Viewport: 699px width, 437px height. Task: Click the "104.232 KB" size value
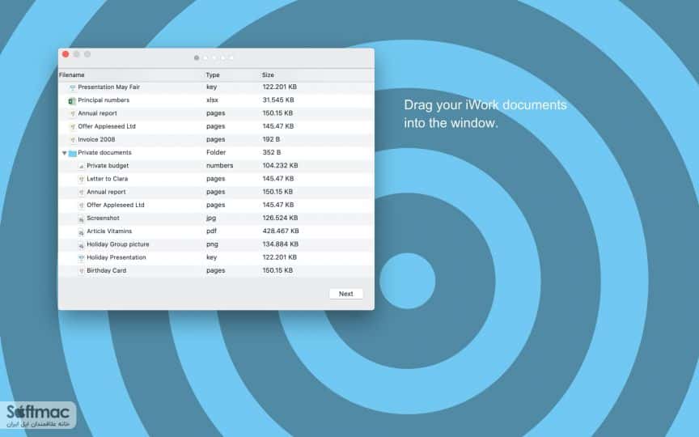pyautogui.click(x=280, y=165)
